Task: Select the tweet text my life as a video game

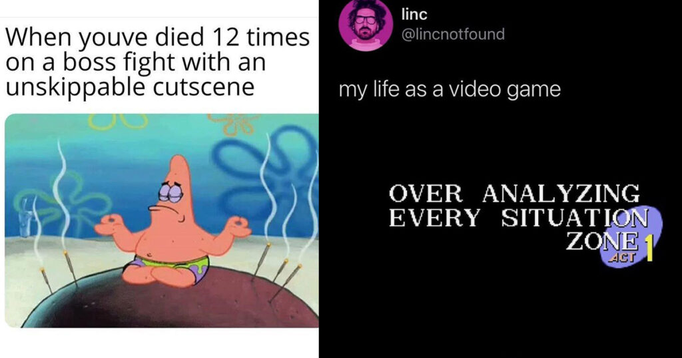Action: 450,89
